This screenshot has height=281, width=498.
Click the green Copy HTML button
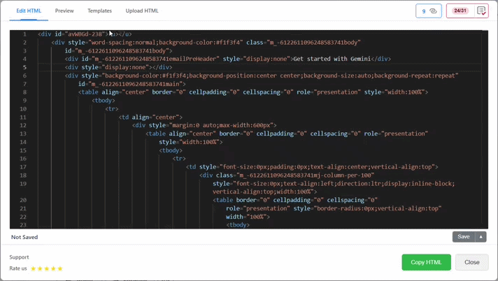[x=426, y=262]
